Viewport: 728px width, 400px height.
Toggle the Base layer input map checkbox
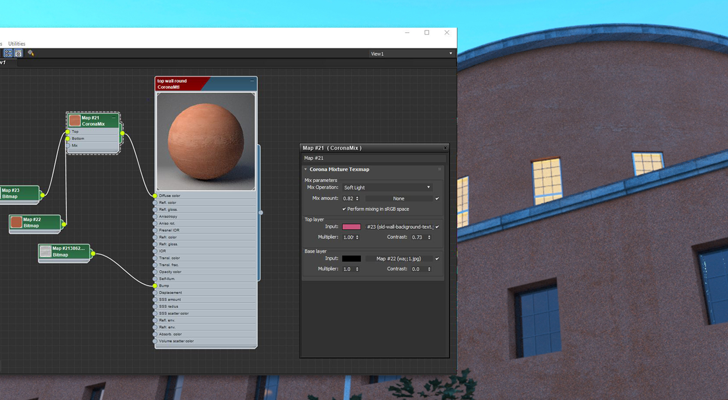click(x=437, y=259)
